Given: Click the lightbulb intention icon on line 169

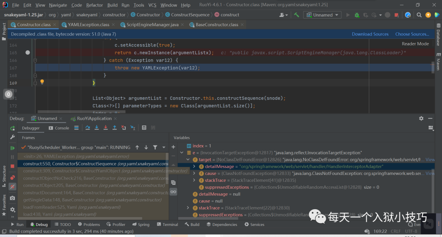Looking at the screenshot, I should 42,82.
